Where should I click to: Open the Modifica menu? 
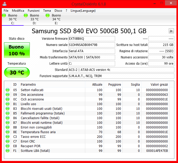coord(18,11)
